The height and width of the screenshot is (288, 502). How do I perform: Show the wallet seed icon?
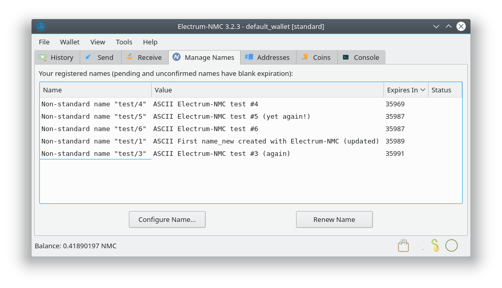(435, 246)
